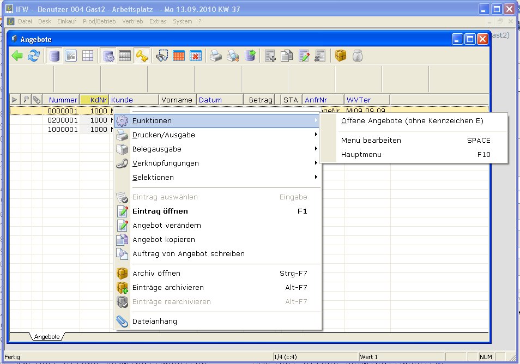Click the yellow archive box icon
This screenshot has height=364, width=520.
(341, 56)
